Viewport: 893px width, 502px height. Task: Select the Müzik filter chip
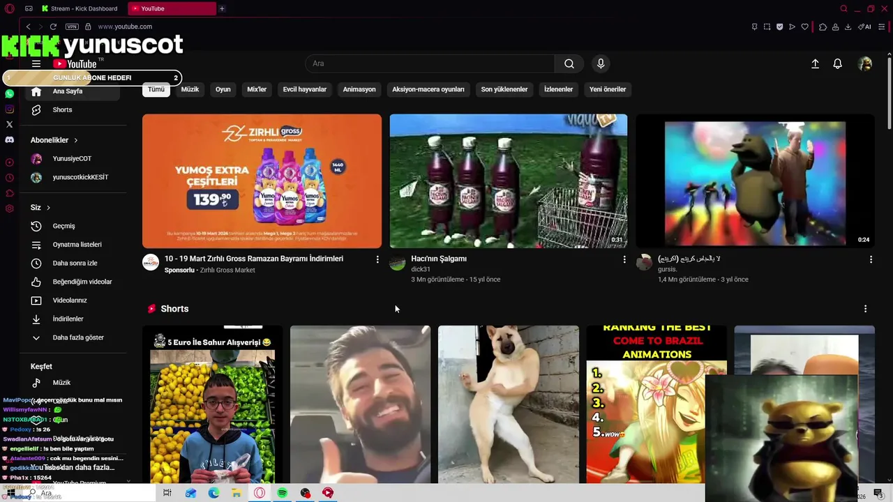190,89
